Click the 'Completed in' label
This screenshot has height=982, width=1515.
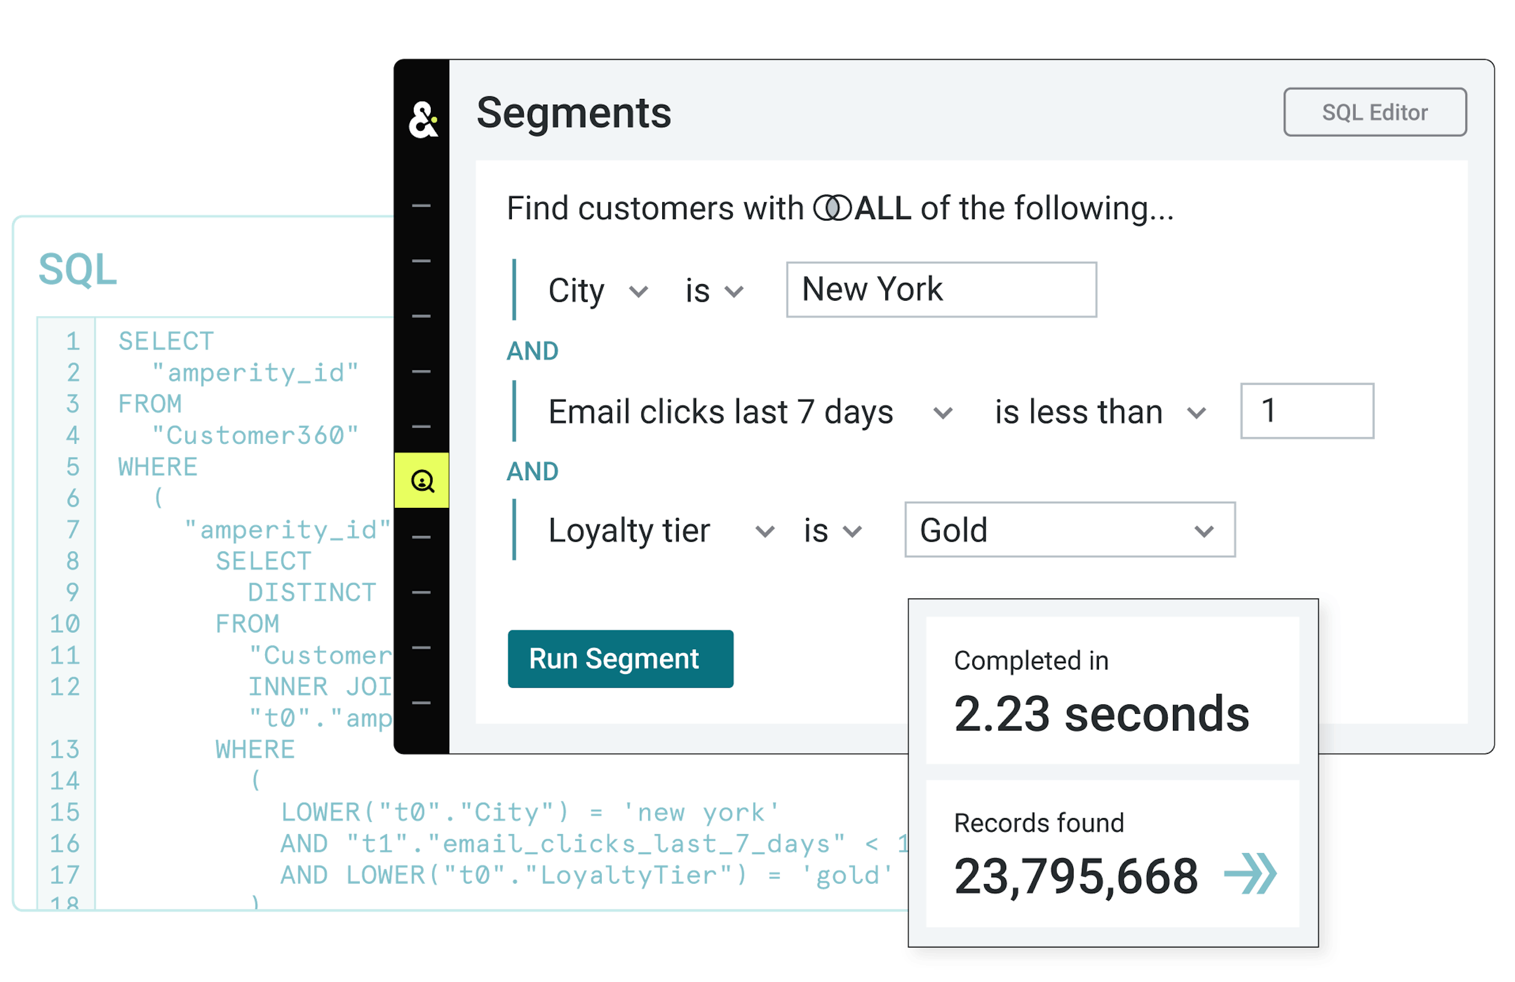(1032, 661)
